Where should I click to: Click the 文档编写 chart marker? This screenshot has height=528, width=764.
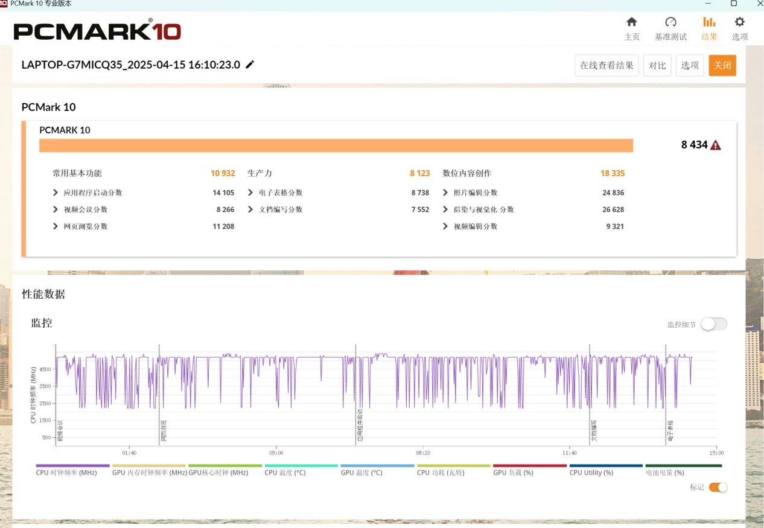pyautogui.click(x=593, y=431)
